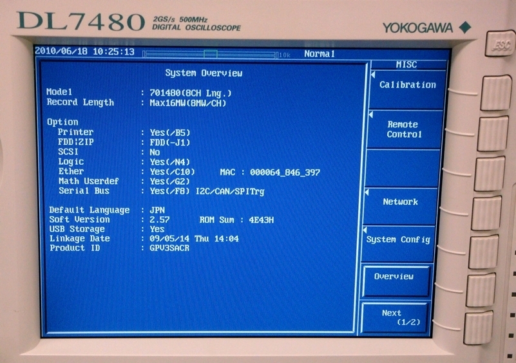The image size is (516, 363).
Task: Click the System Overview title
Action: [x=204, y=73]
